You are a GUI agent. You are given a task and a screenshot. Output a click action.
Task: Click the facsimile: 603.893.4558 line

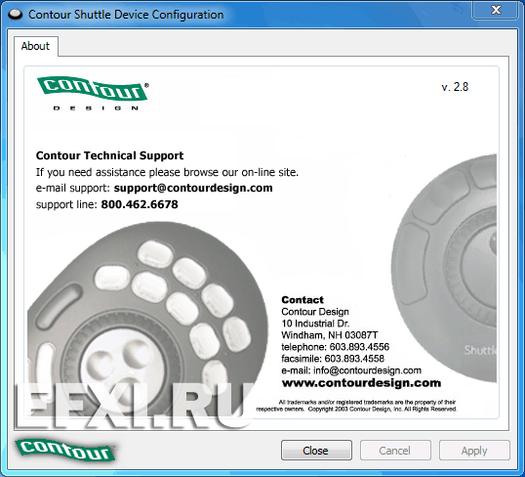pyautogui.click(x=333, y=359)
